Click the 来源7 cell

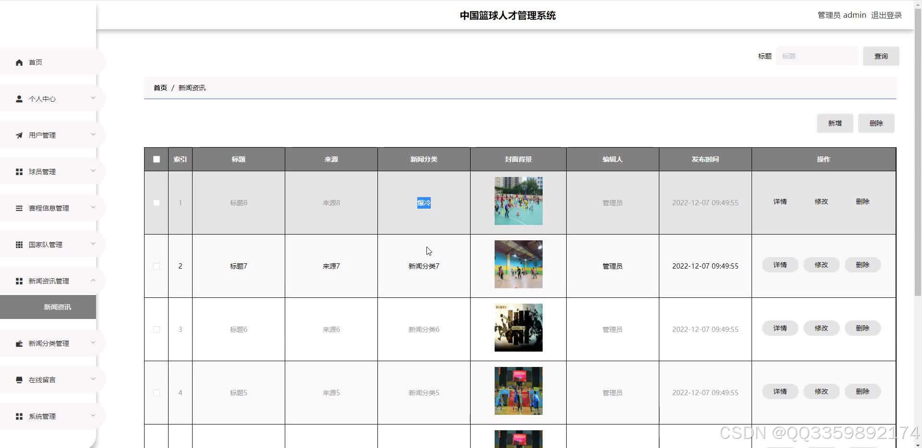[331, 266]
